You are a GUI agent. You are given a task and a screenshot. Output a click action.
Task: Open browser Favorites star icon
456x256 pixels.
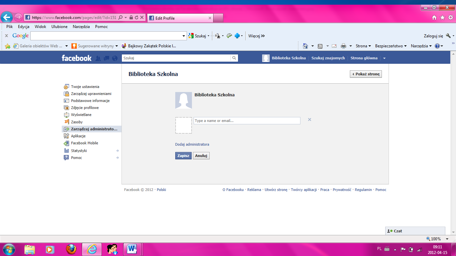[443, 18]
